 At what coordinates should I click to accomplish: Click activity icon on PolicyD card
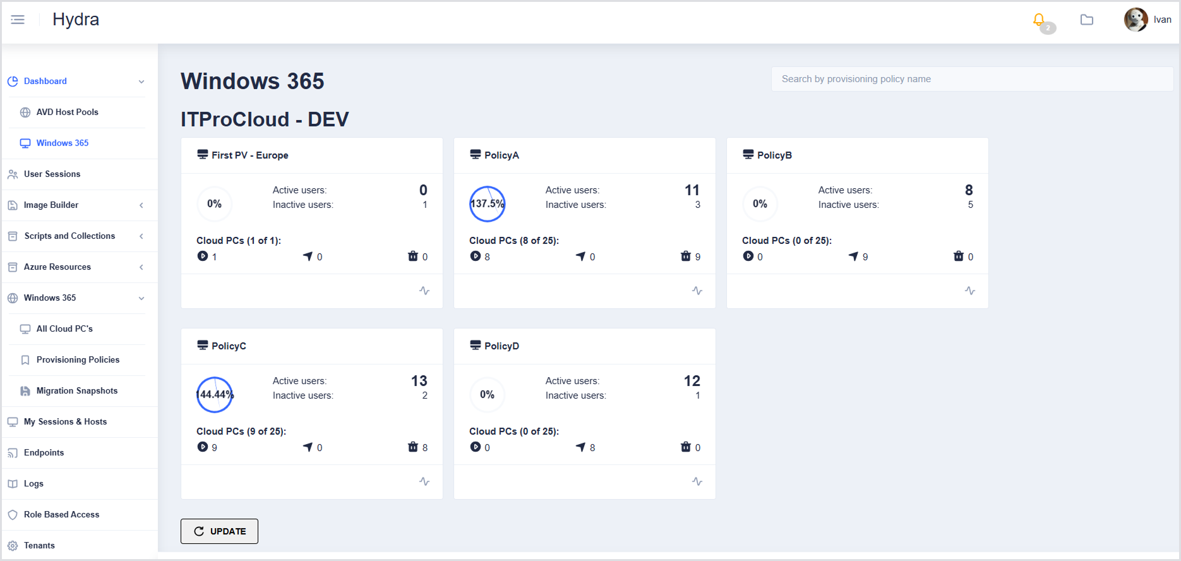coord(697,481)
